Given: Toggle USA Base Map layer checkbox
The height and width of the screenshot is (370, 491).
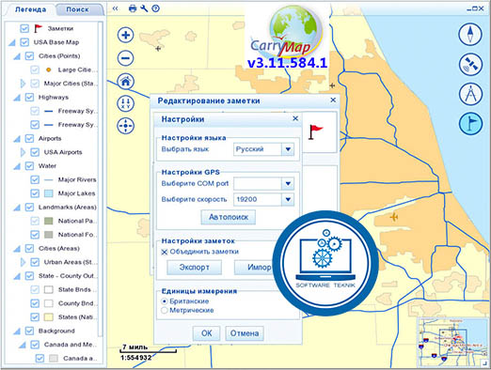Looking at the screenshot, I should [x=24, y=42].
